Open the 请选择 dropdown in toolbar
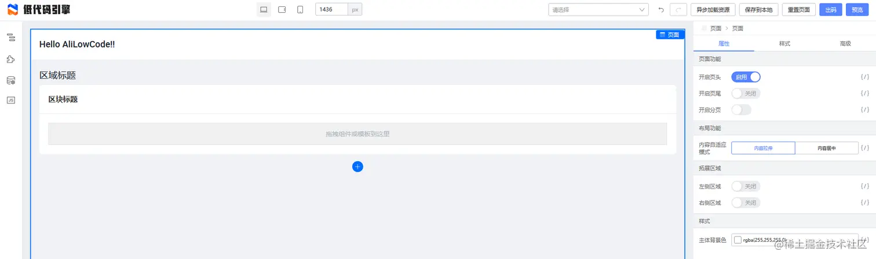This screenshot has height=259, width=876. pyautogui.click(x=598, y=10)
